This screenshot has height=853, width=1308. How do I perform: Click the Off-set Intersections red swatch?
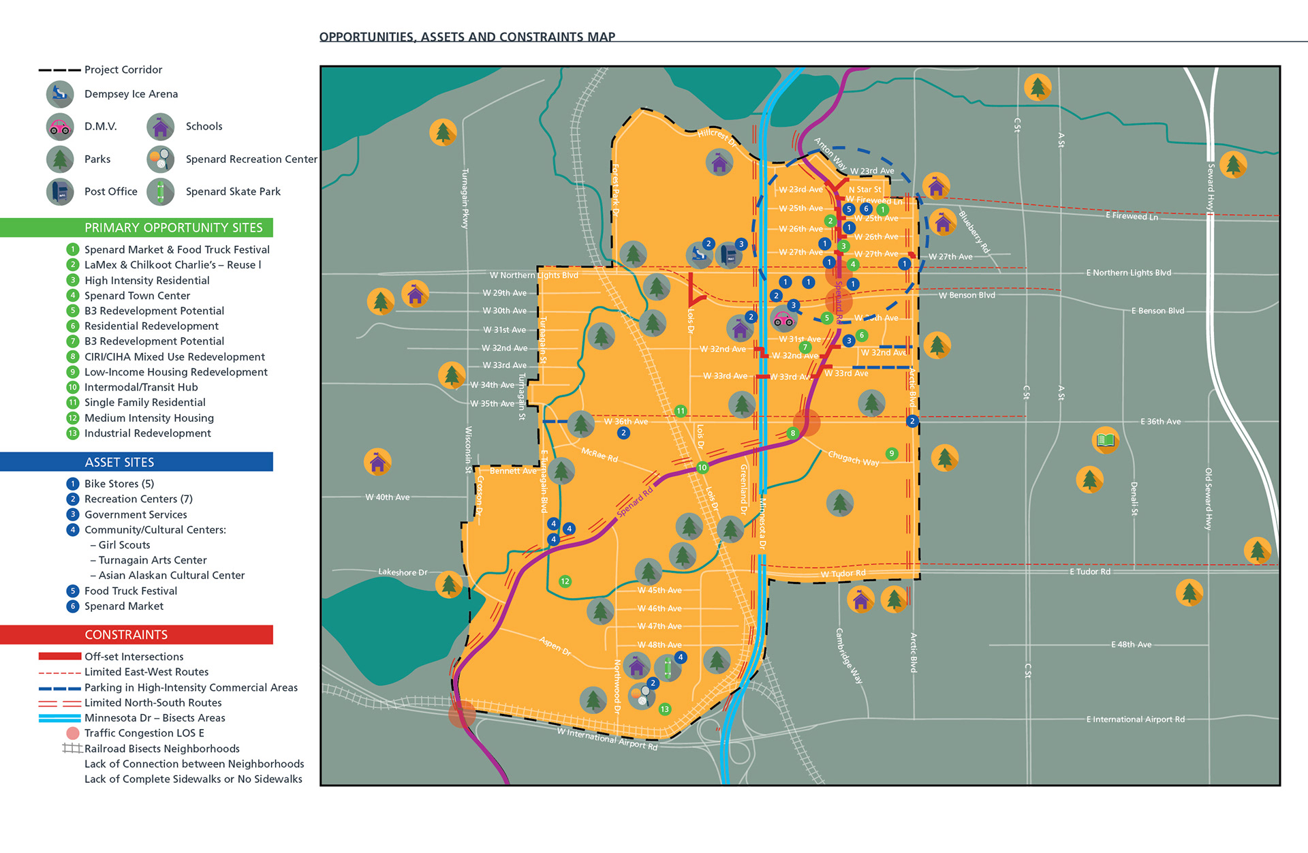pos(60,657)
